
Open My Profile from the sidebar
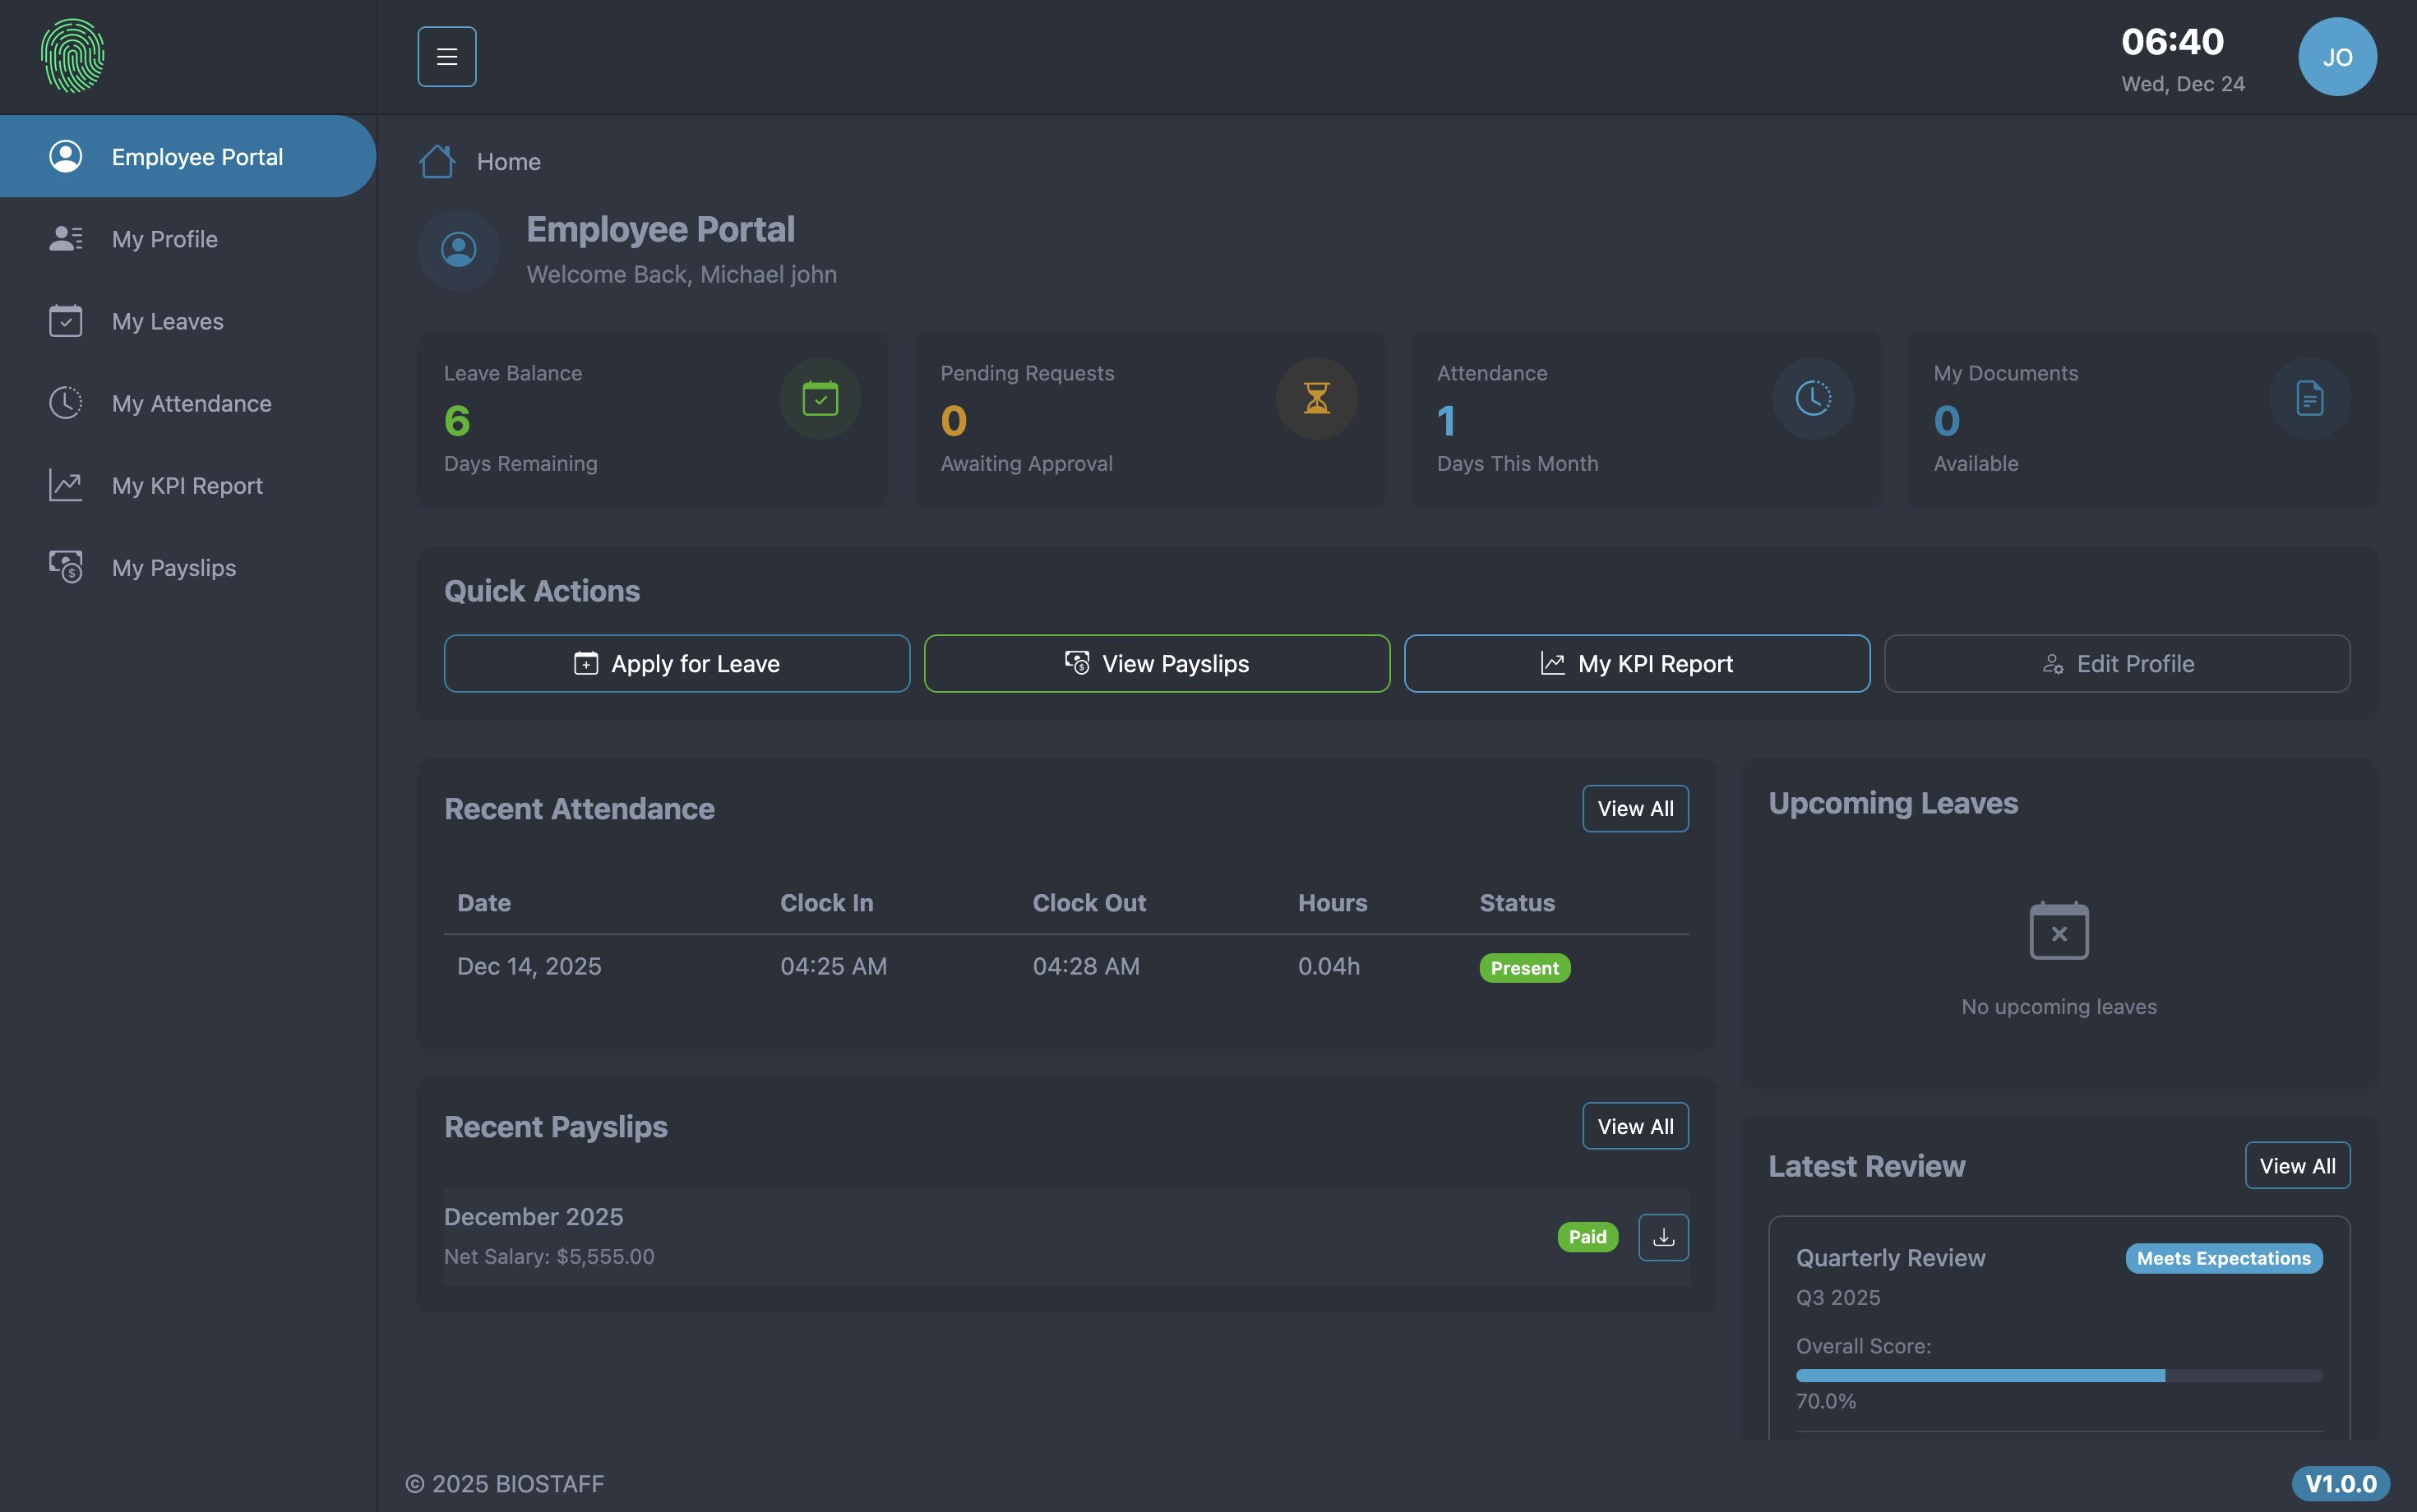(x=165, y=239)
